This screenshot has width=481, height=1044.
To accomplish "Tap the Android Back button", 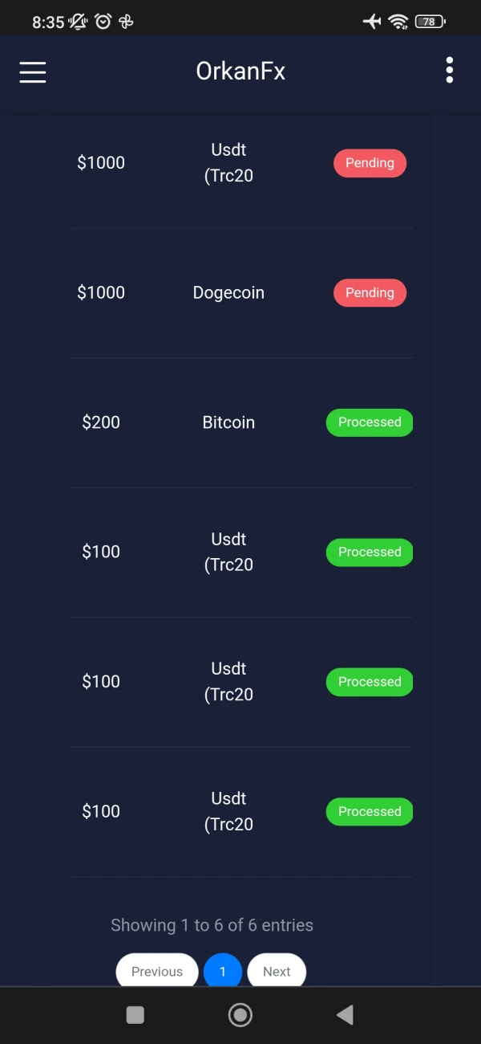I will click(345, 1015).
